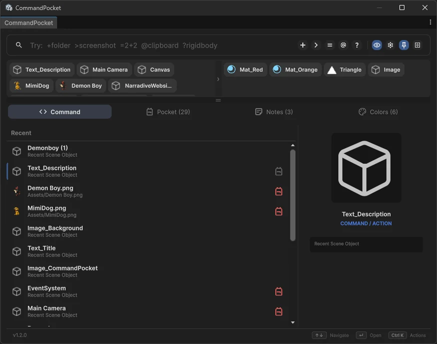Select MimiDog.png in recent list
This screenshot has width=437, height=344.
coord(148,211)
